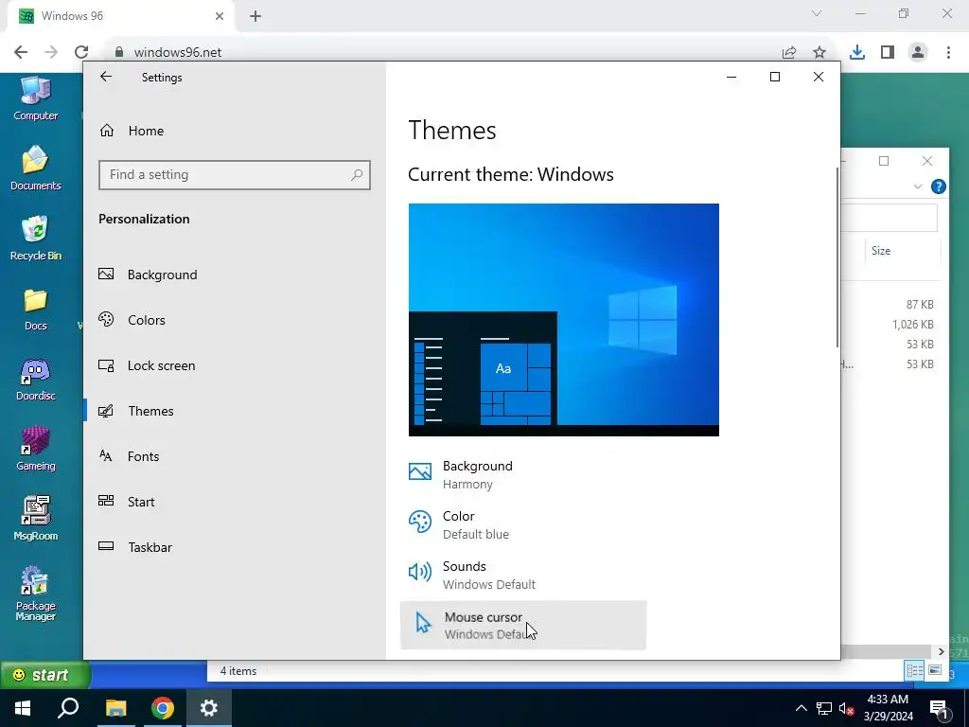Click the Settings gear in taskbar

209,708
